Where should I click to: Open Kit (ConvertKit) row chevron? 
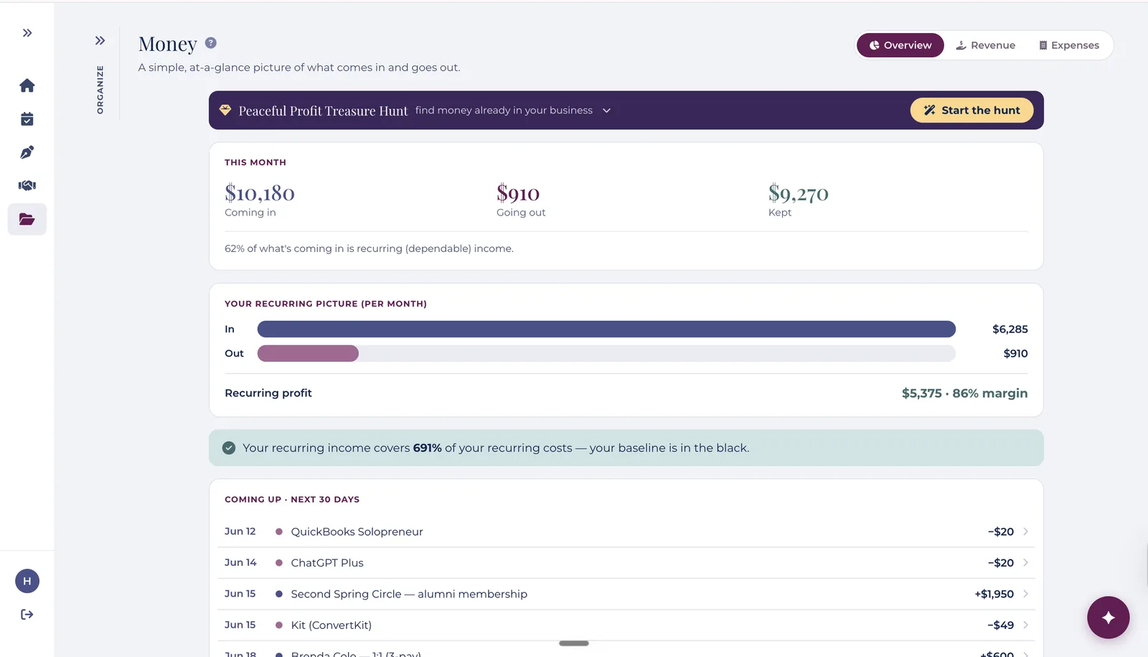[x=1025, y=625]
